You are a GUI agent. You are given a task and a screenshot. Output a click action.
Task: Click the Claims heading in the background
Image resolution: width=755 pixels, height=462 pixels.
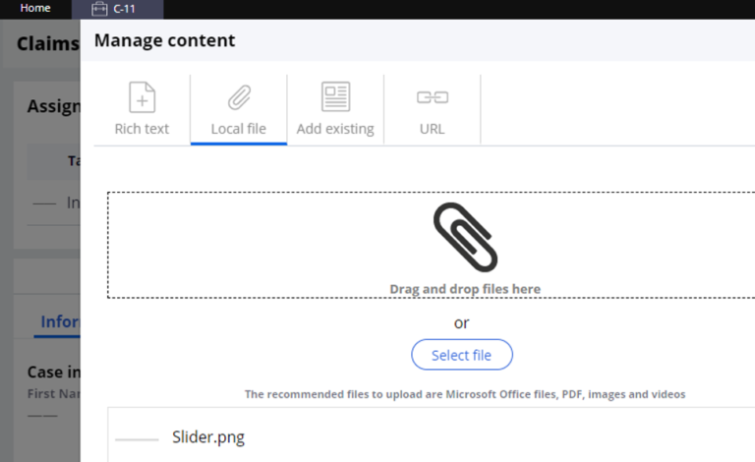[47, 44]
